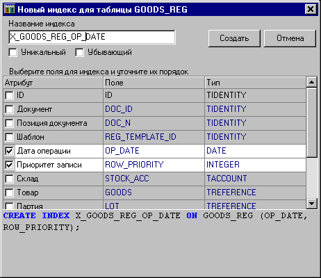Viewport: 321px width, 278px height.
Task: Tick the Шаблон row checkbox
Action: coord(9,137)
